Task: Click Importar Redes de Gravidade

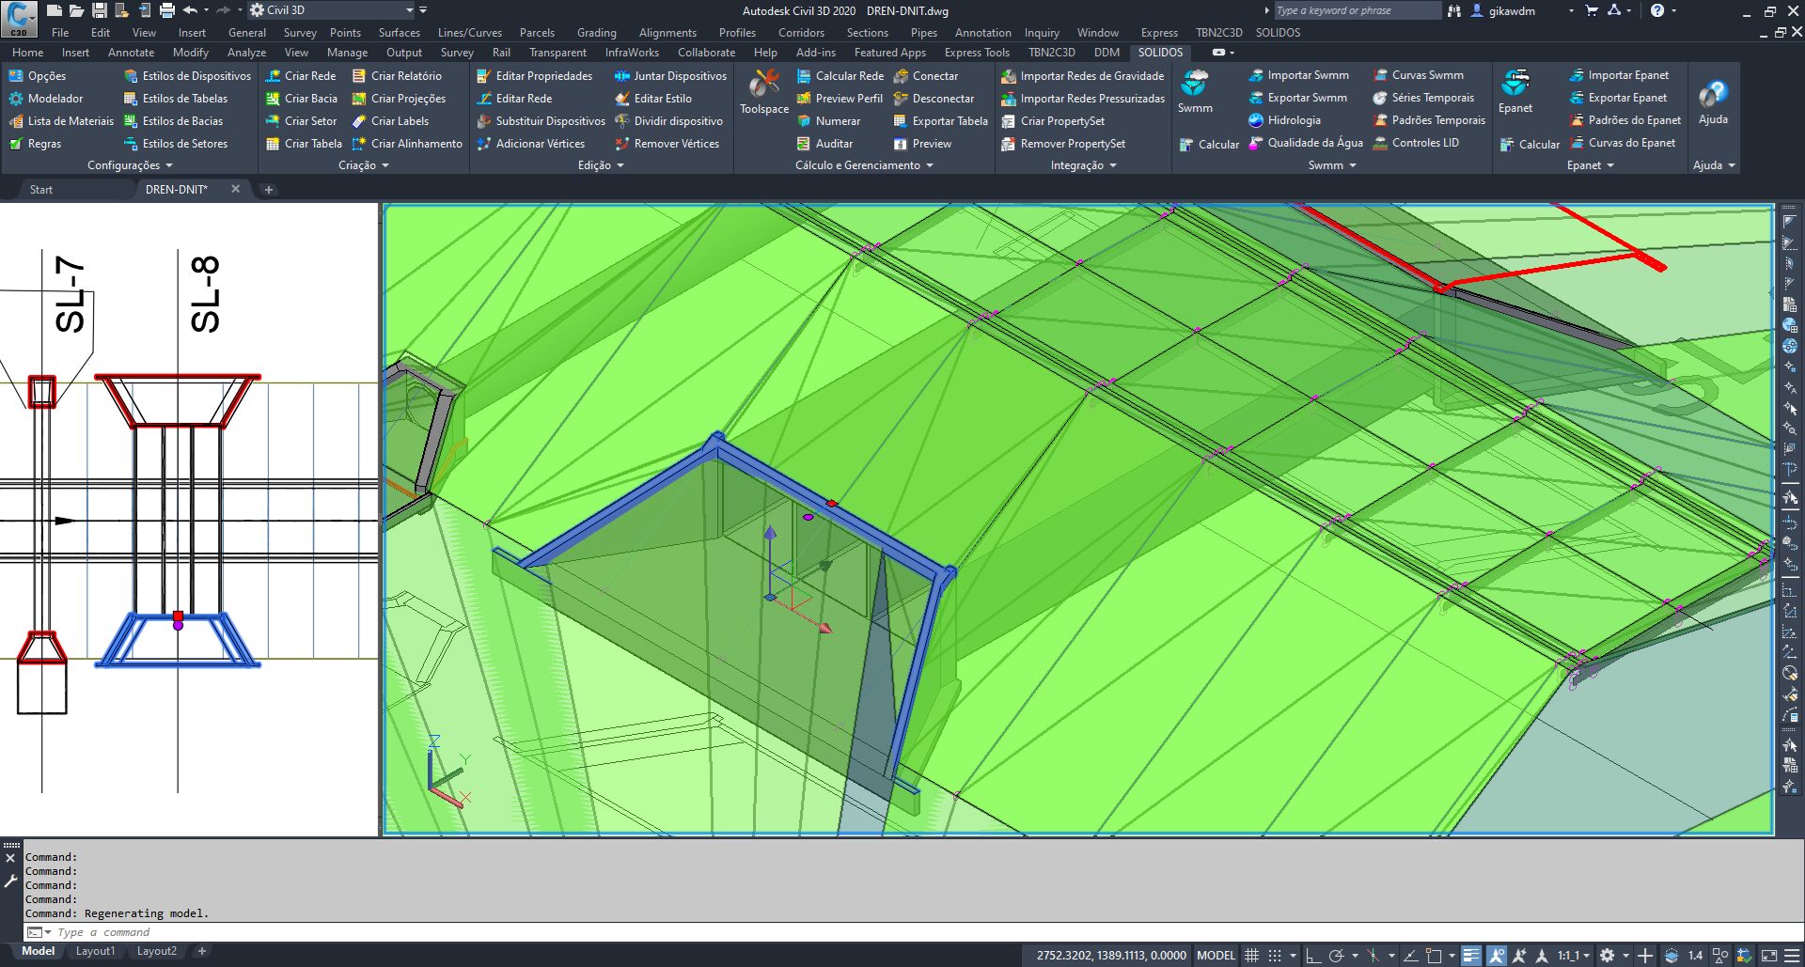Action: pyautogui.click(x=1091, y=76)
